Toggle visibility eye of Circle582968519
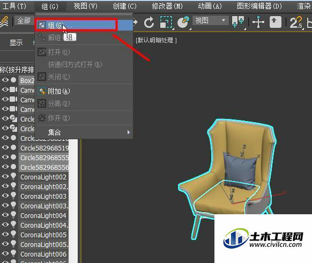Screen dimensions: 312x263 tap(5, 147)
